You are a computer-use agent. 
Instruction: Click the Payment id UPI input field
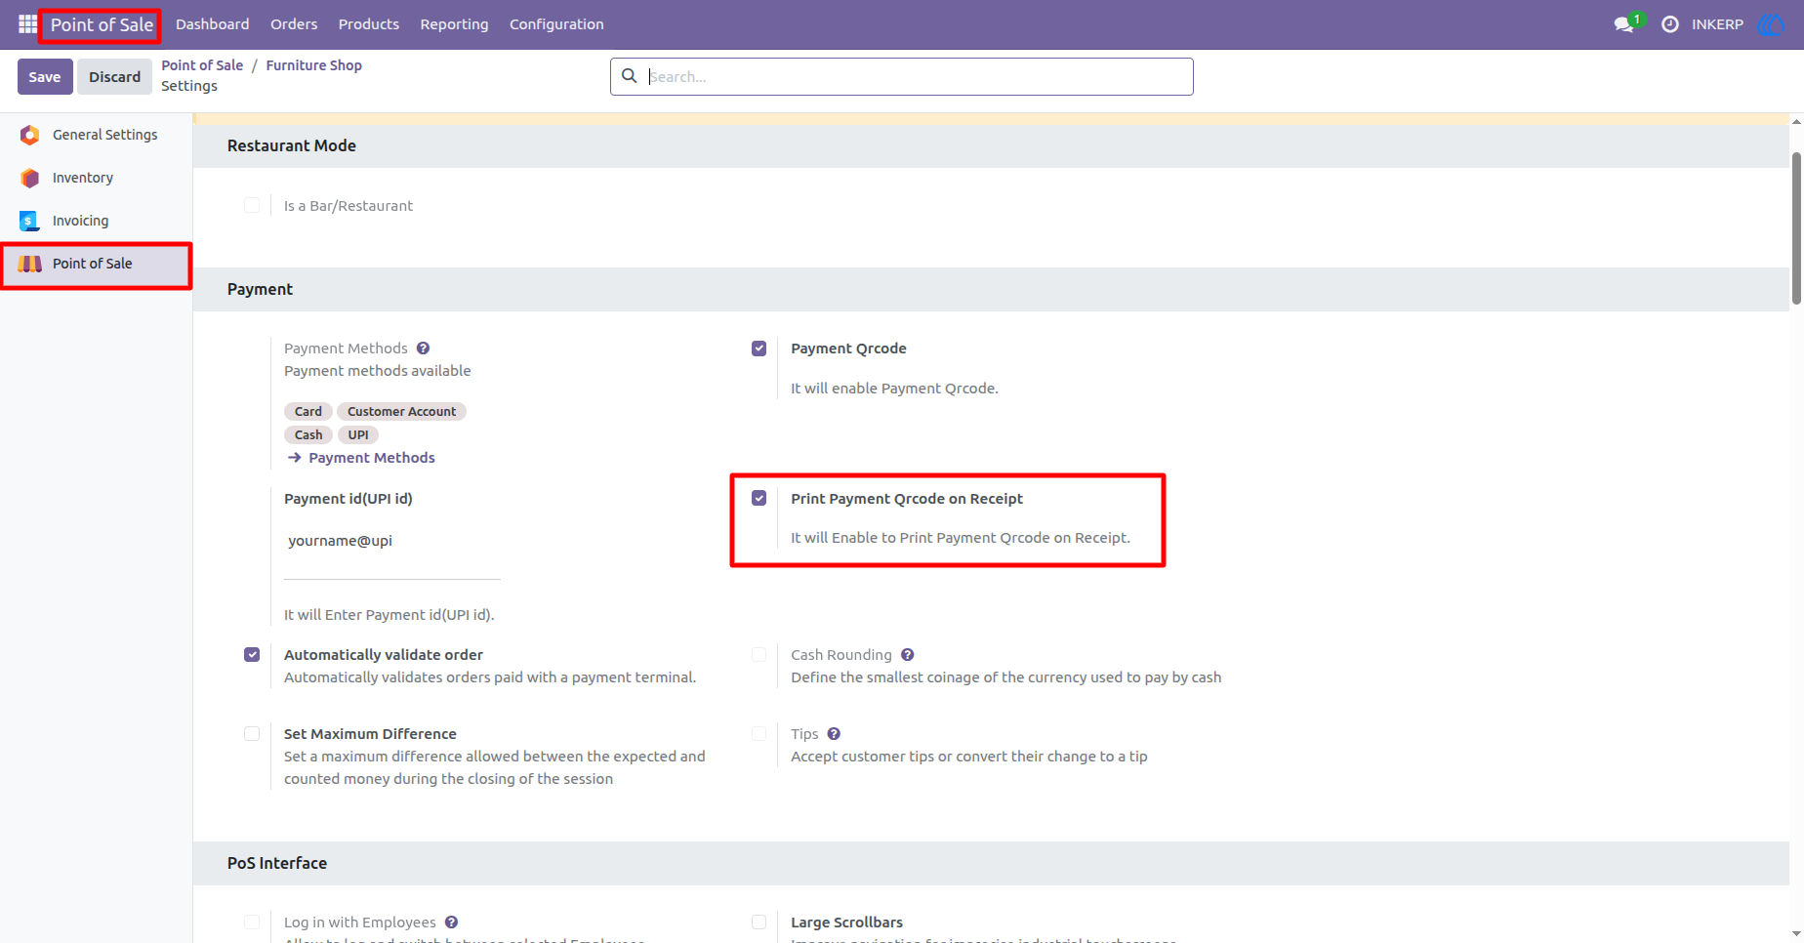pyautogui.click(x=392, y=540)
